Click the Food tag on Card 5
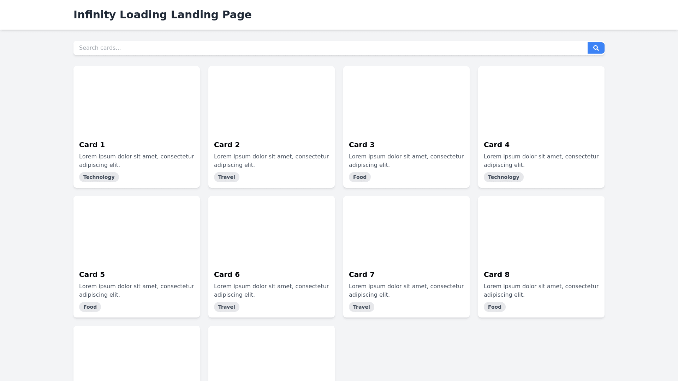 [90, 307]
